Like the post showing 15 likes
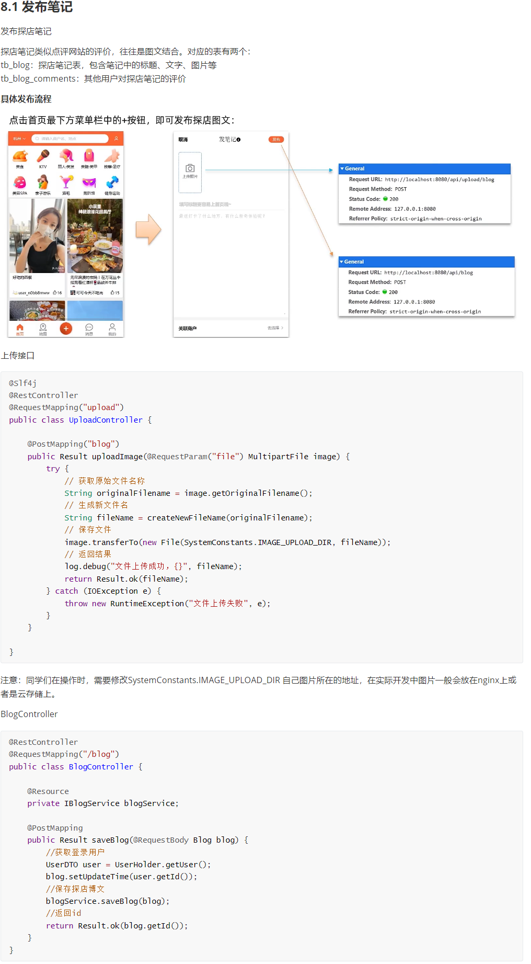This screenshot has width=531, height=964. pyautogui.click(x=112, y=293)
